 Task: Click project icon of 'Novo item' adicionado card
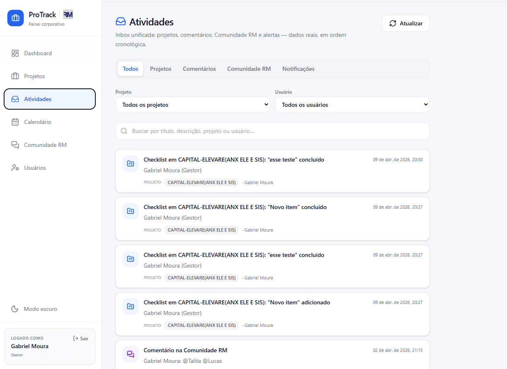131,306
